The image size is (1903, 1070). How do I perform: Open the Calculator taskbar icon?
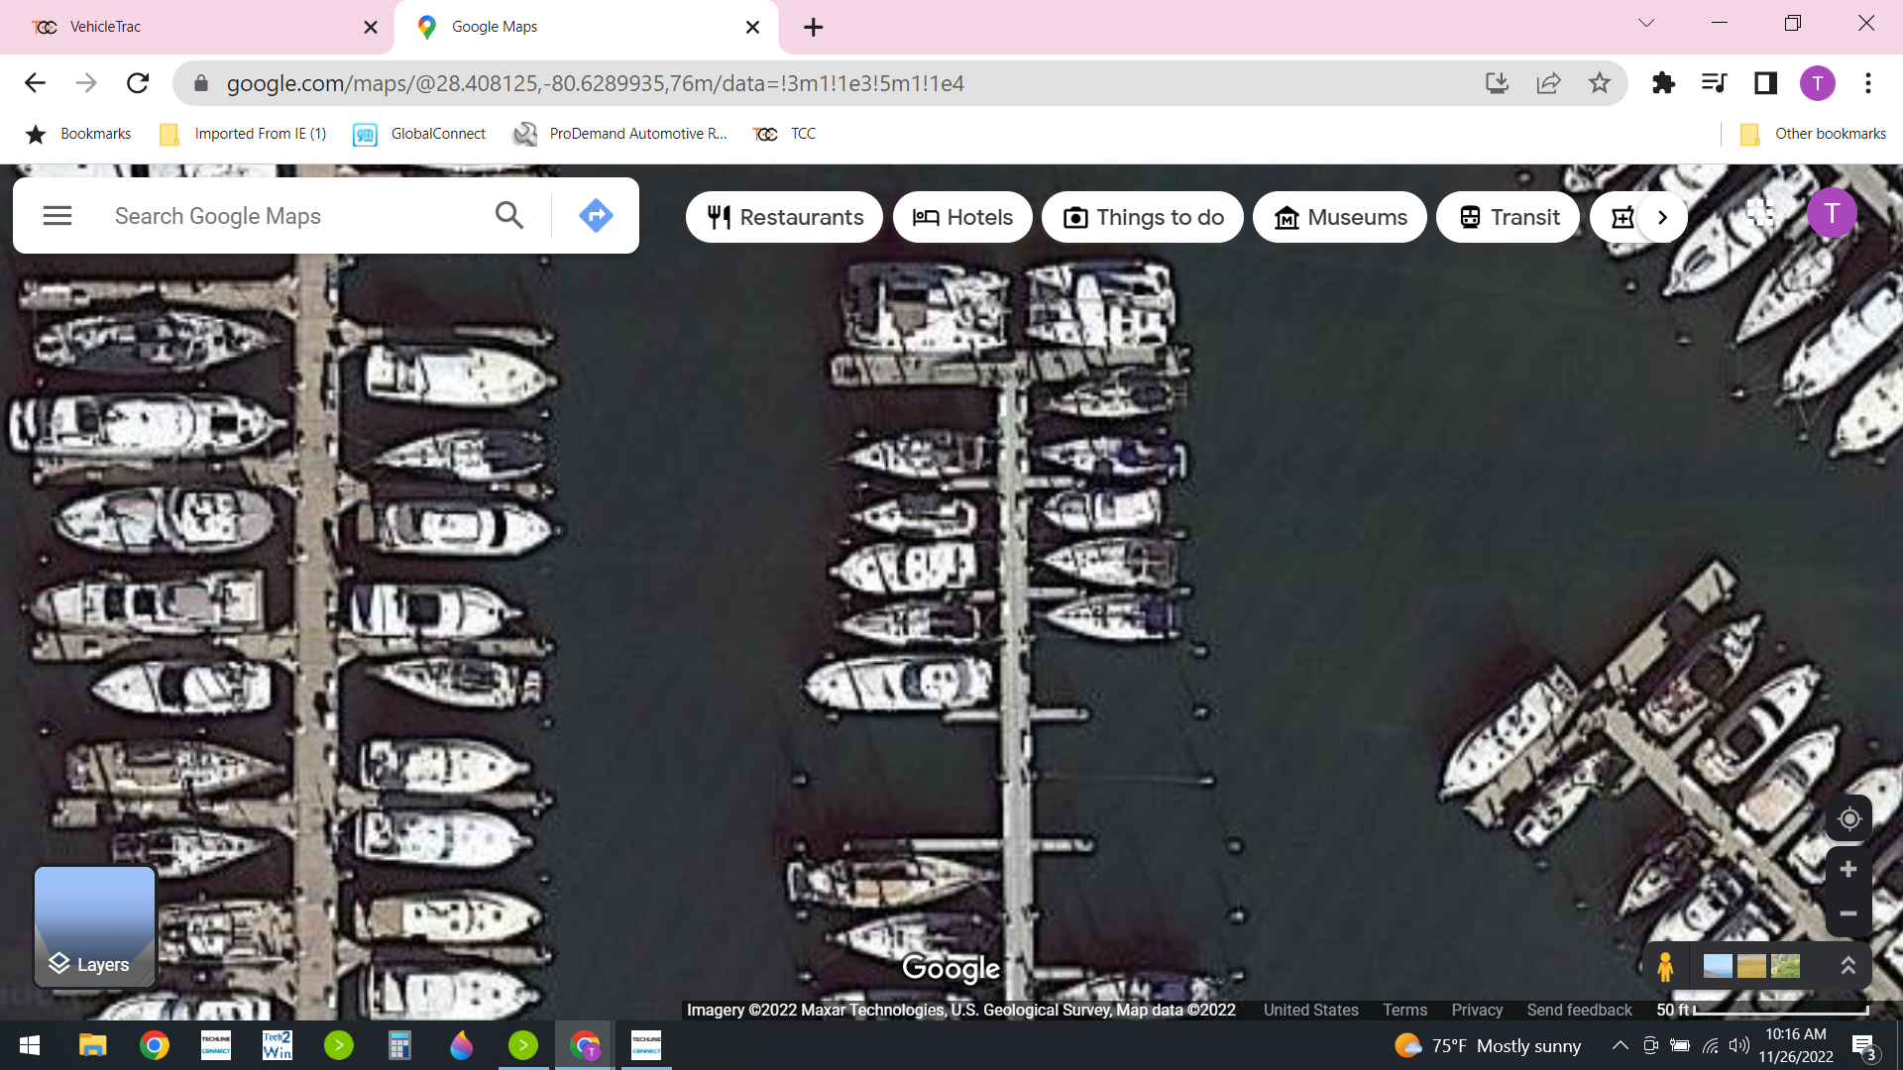coord(399,1045)
